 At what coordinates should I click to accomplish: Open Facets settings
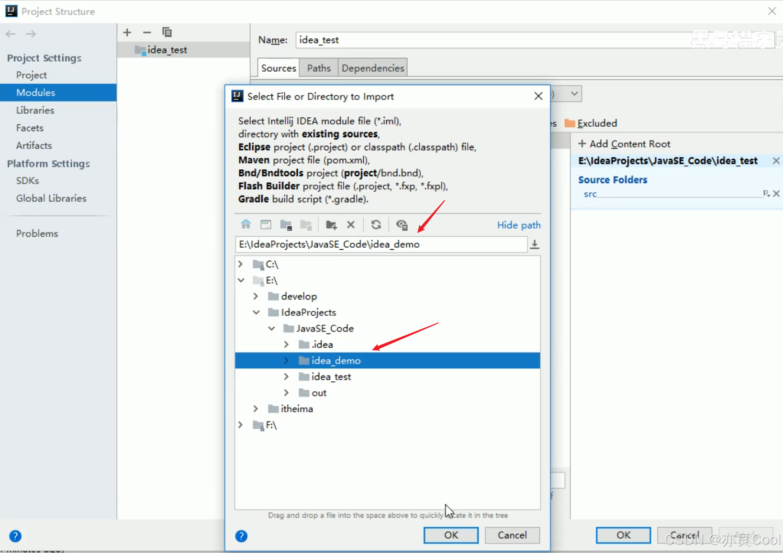click(x=30, y=128)
